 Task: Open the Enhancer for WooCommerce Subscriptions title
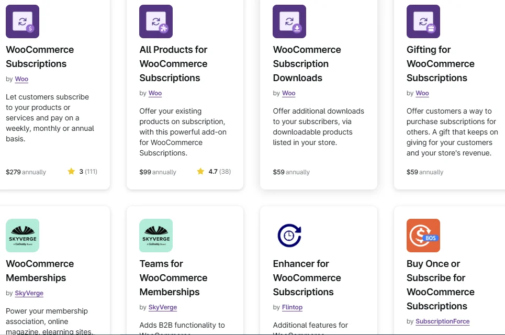[307, 277]
